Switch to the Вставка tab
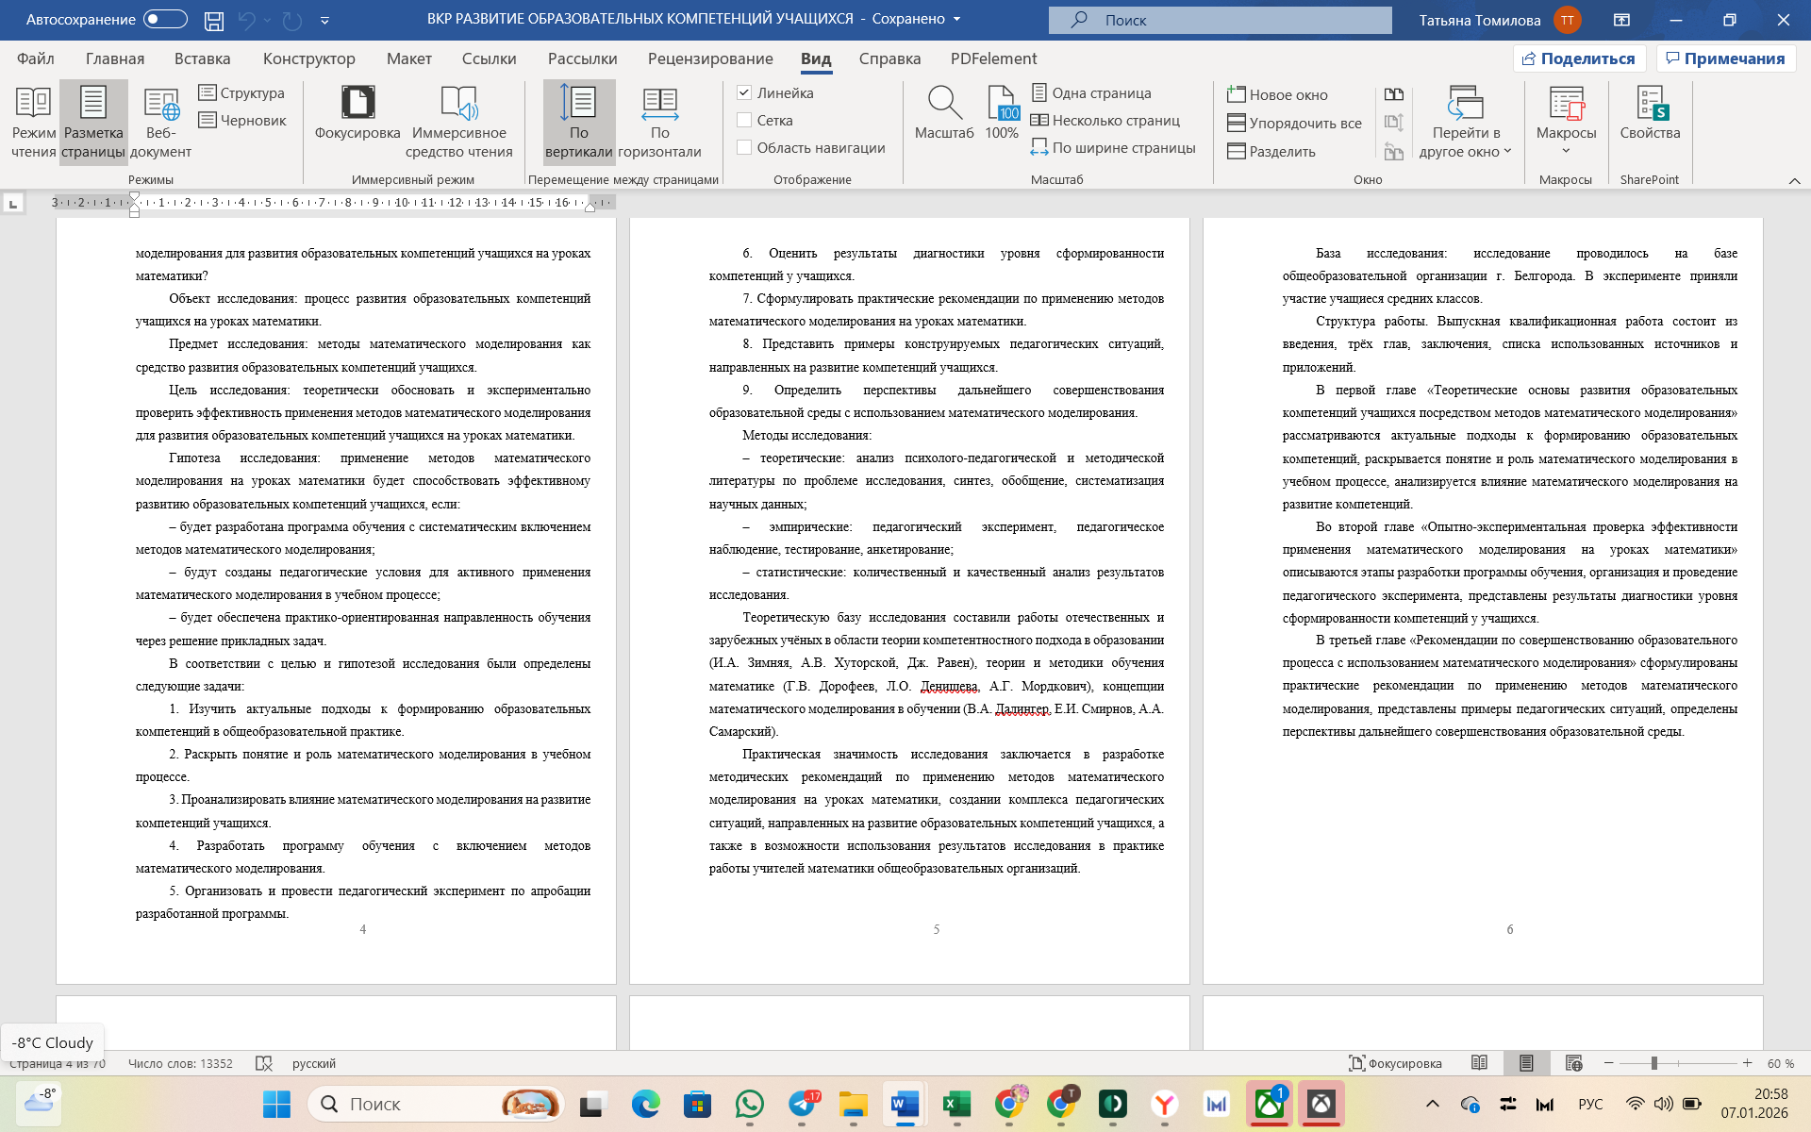 click(202, 58)
